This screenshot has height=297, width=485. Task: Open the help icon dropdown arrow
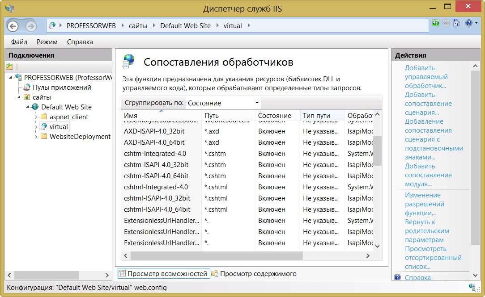476,23
